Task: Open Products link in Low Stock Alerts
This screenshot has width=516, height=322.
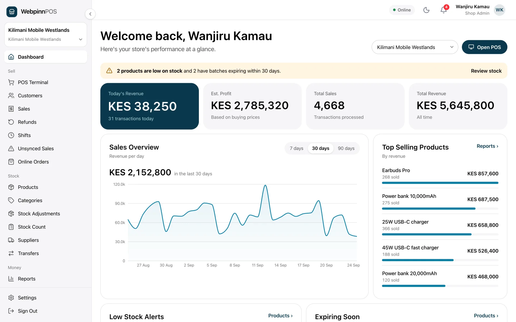Action: (280, 316)
